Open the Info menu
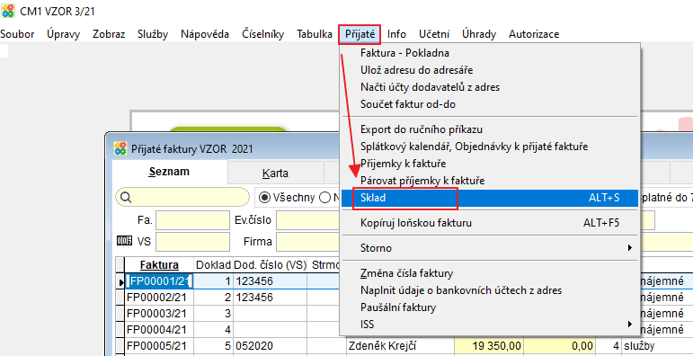Screen dimensions: 693x356 (397, 34)
